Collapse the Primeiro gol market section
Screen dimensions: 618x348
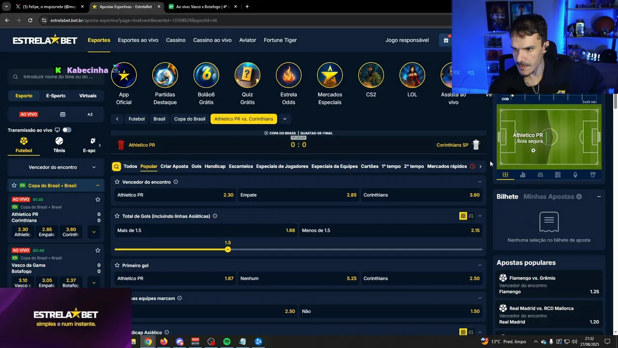[x=479, y=265]
